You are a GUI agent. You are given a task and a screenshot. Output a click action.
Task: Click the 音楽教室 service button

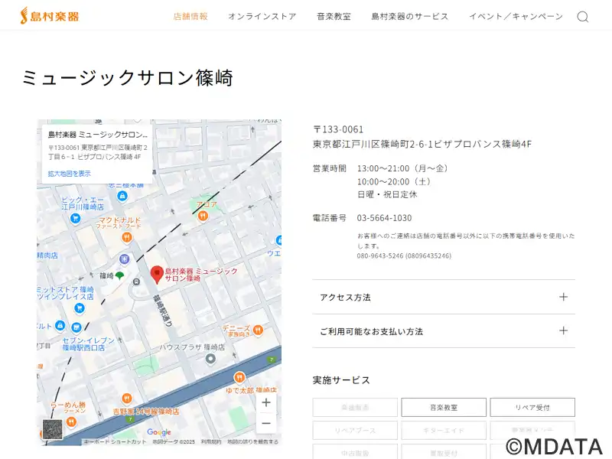coord(444,408)
